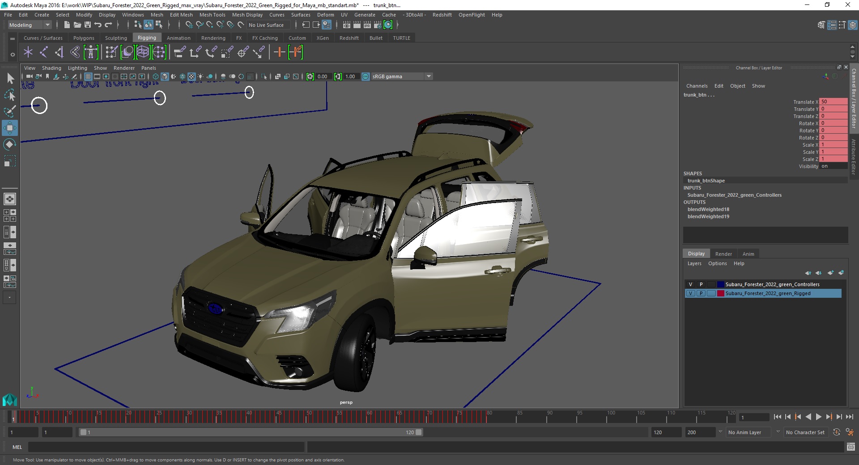This screenshot has width=859, height=465.
Task: Play the animation forward
Action: (818, 417)
